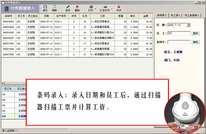Expand the 日期 date combo box
The width and height of the screenshot is (206, 134).
point(188,25)
